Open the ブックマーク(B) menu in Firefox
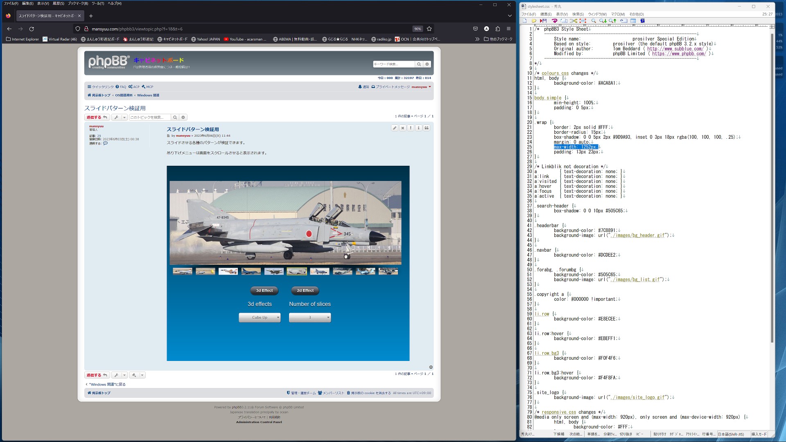Screen dimensions: 786x442 (x=78, y=3)
